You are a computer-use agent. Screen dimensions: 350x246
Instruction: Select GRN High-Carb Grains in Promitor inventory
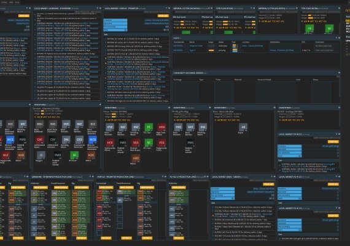pyautogui.click(x=161, y=127)
